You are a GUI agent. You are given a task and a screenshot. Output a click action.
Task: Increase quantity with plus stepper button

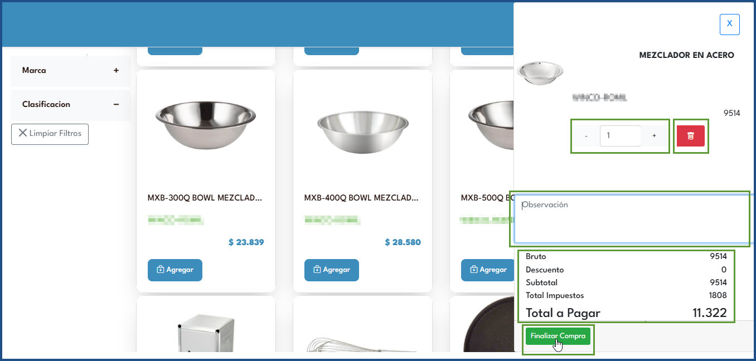pyautogui.click(x=654, y=136)
